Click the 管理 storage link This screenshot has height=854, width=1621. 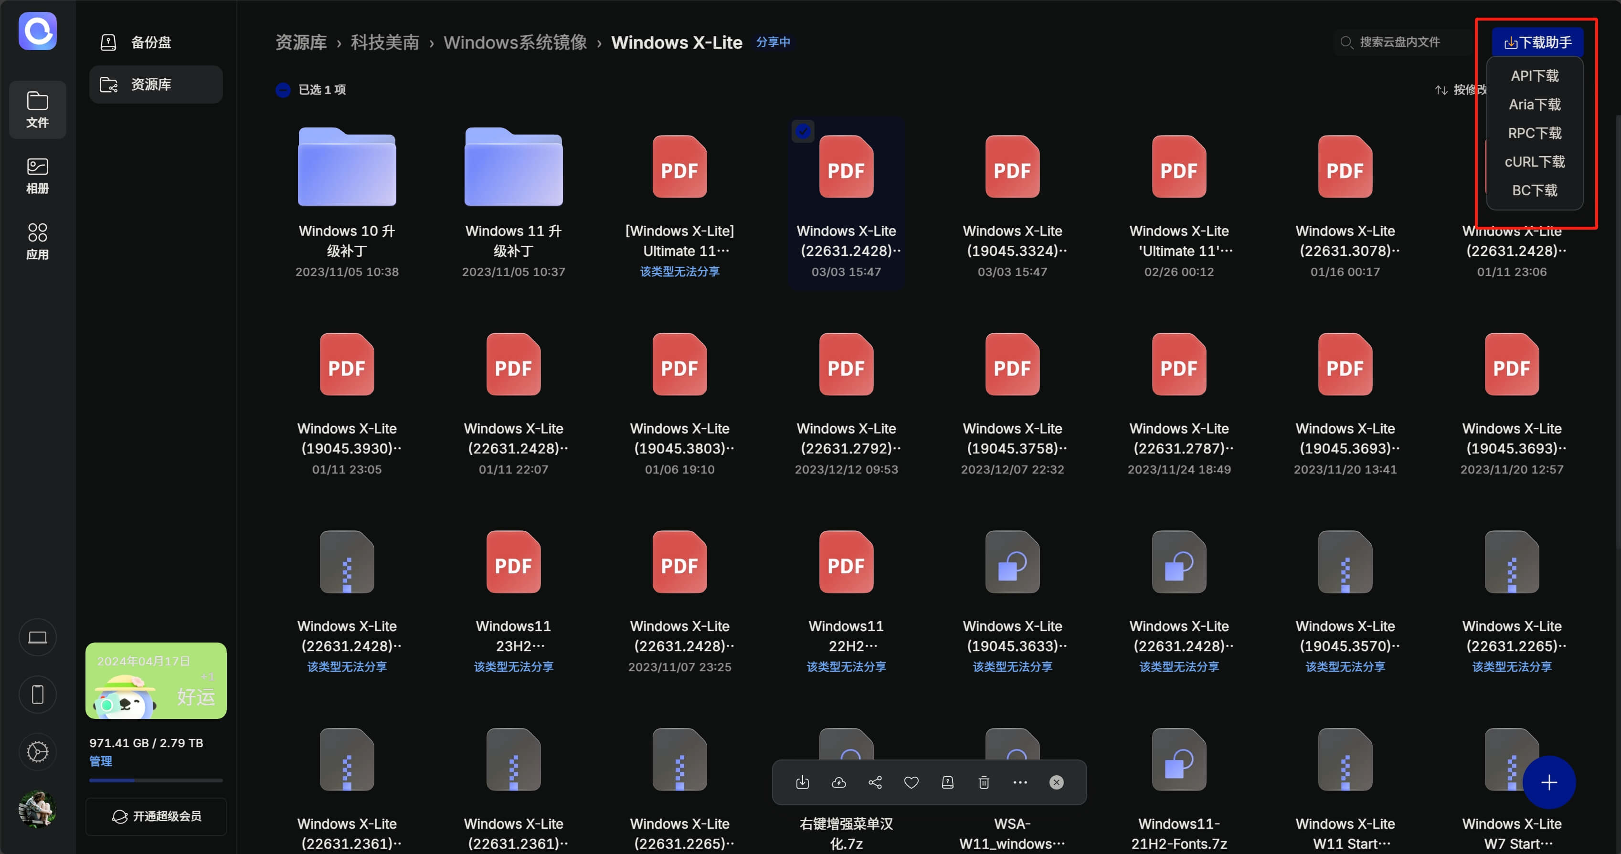(101, 761)
